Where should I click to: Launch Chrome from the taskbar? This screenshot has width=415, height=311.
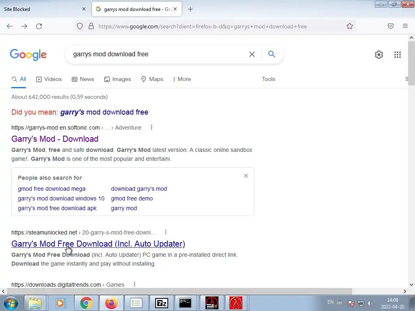[86, 303]
